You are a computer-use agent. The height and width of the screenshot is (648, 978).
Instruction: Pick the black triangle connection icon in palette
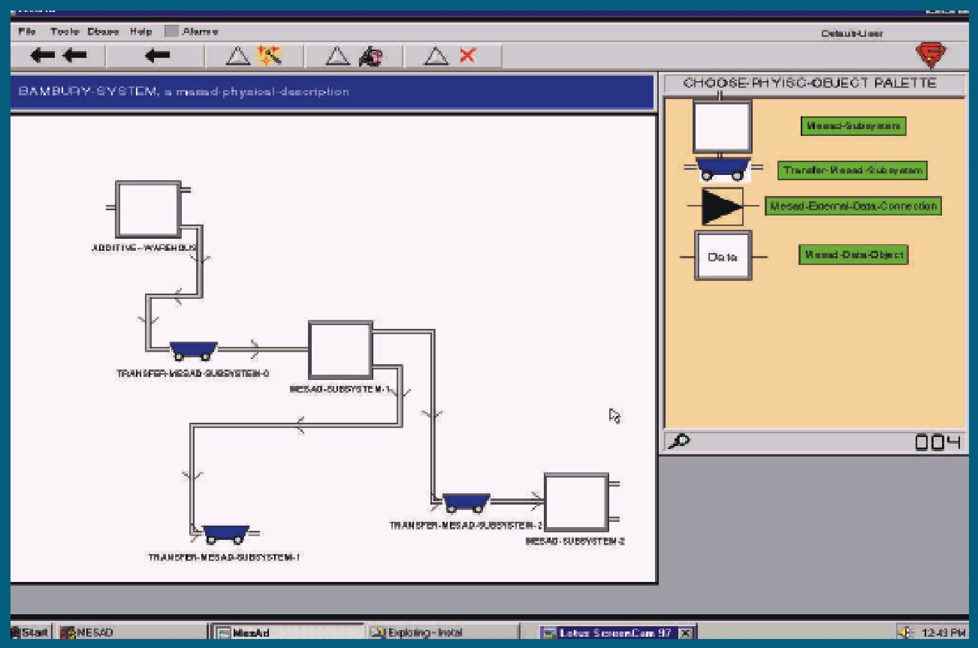pyautogui.click(x=722, y=206)
